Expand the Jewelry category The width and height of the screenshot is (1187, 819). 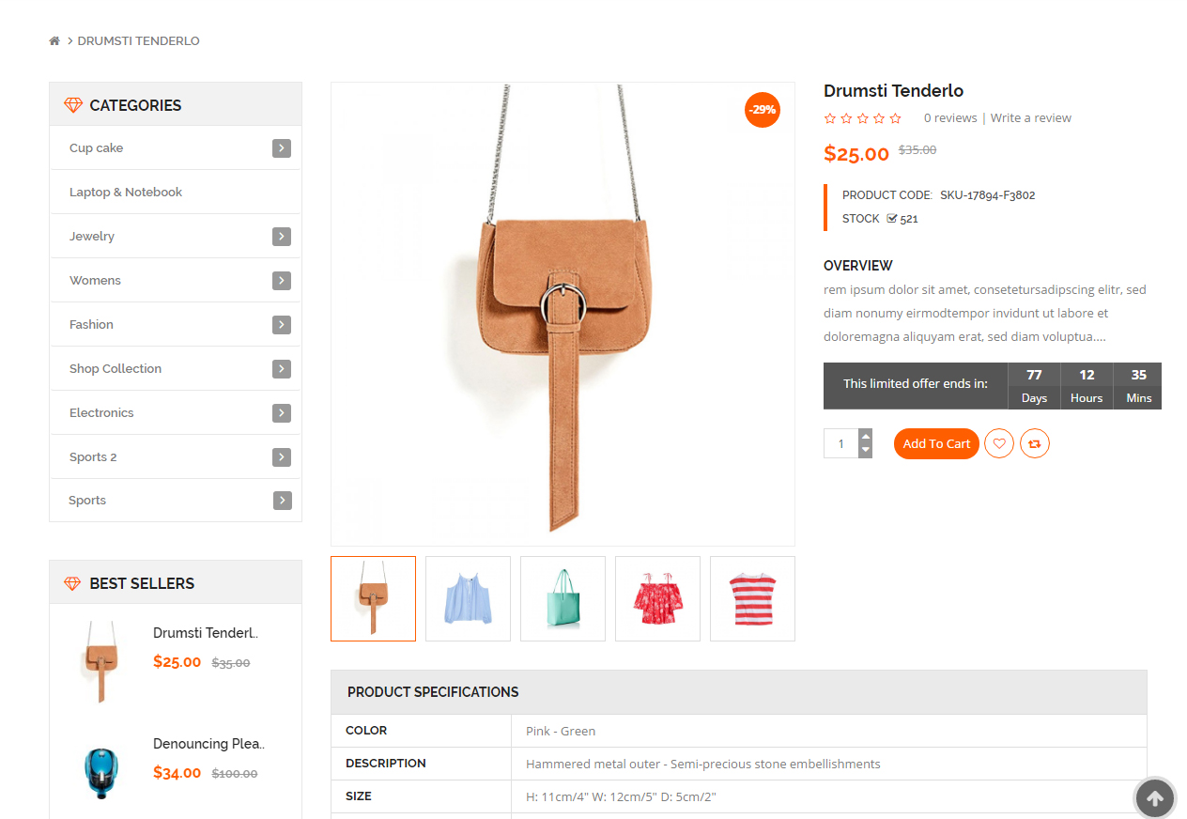click(282, 237)
